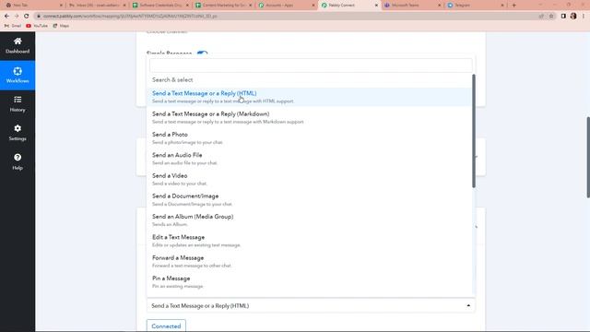The height and width of the screenshot is (332, 590).
Task: Click the Connected button
Action: [166, 326]
